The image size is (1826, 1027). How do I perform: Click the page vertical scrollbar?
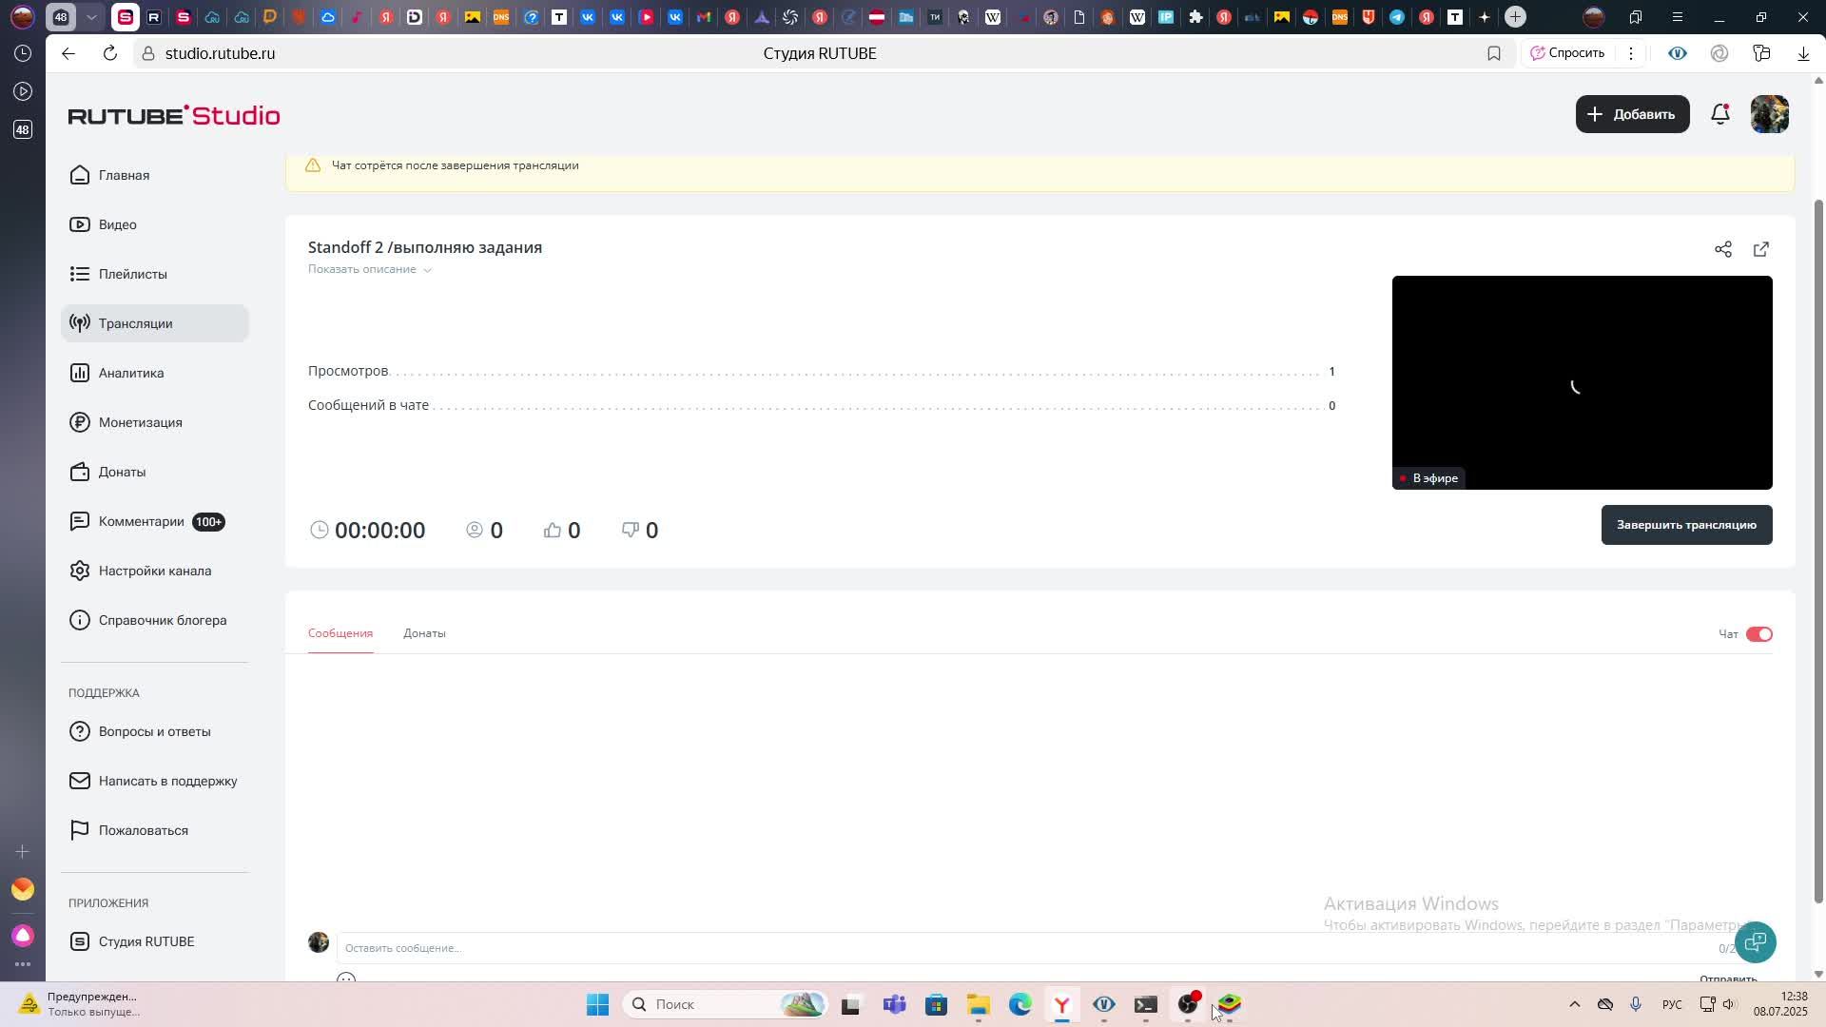1818,552
